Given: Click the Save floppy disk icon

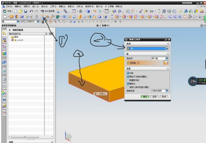Looking at the screenshot, I should tap(26, 11).
